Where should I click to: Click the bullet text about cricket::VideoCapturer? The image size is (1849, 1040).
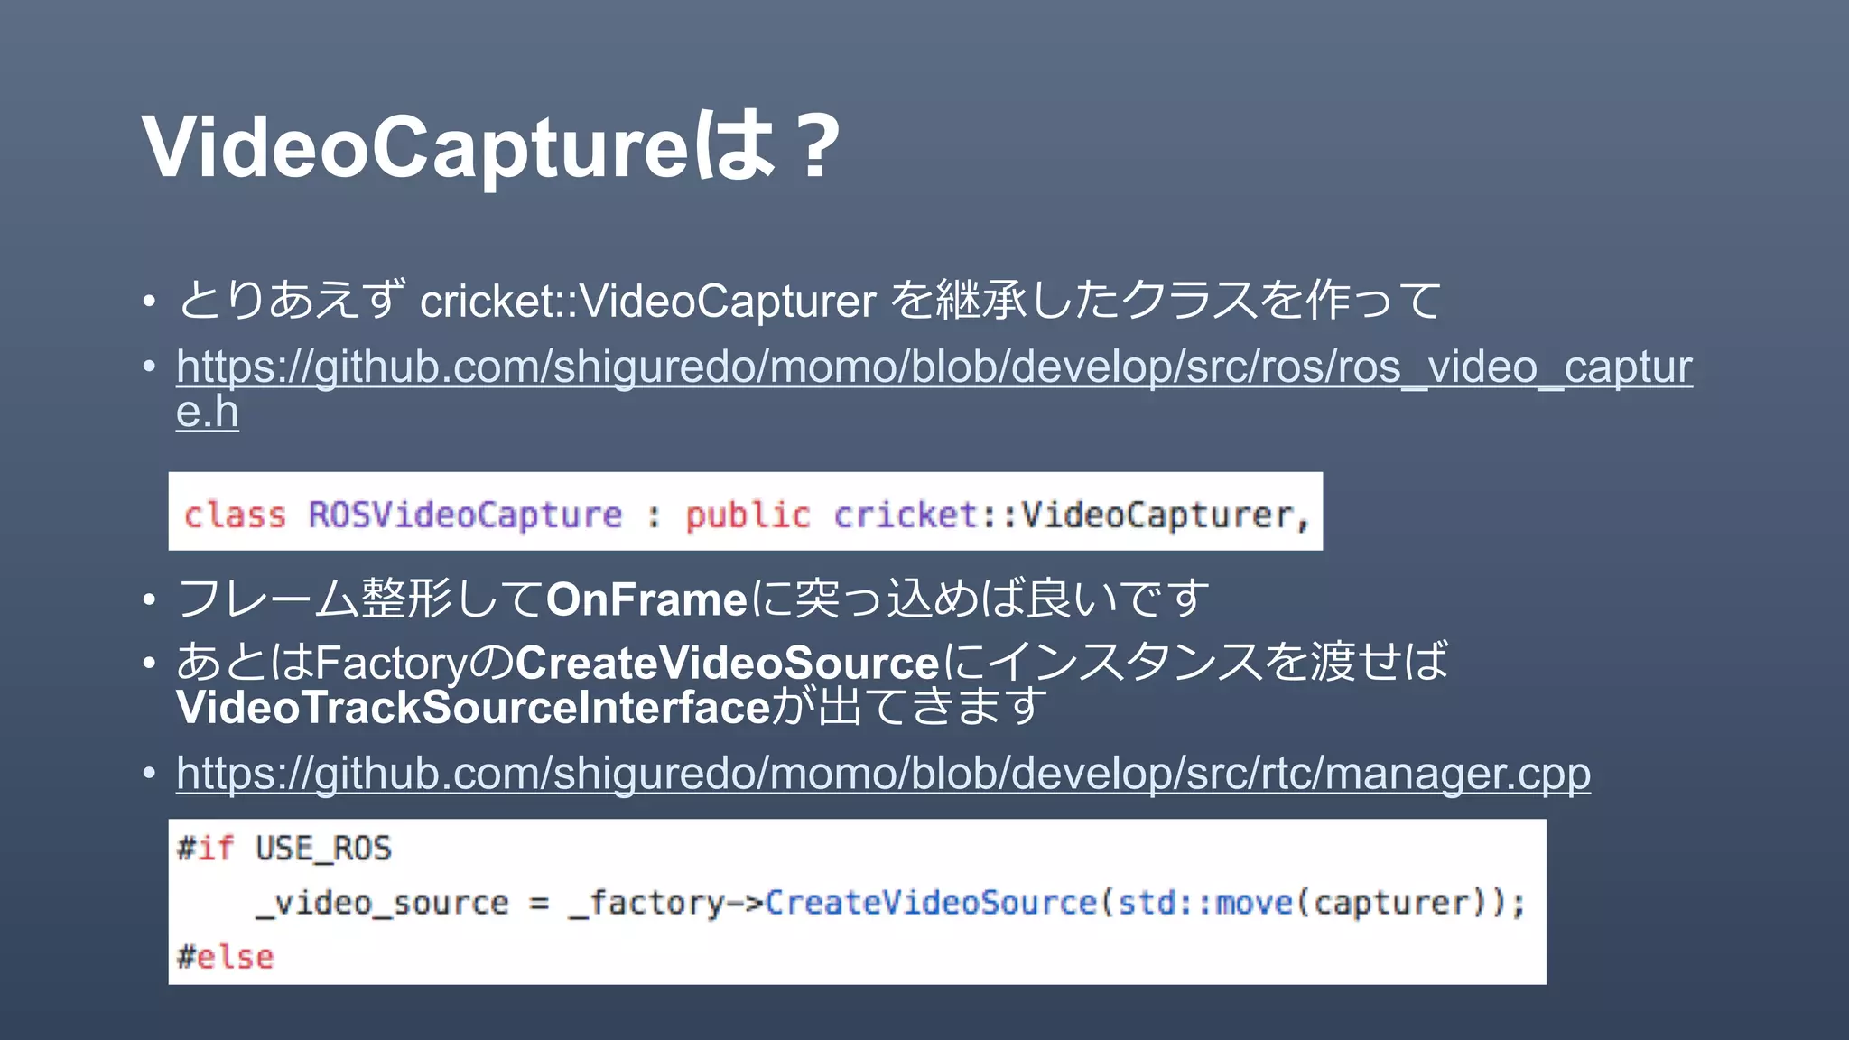click(809, 301)
